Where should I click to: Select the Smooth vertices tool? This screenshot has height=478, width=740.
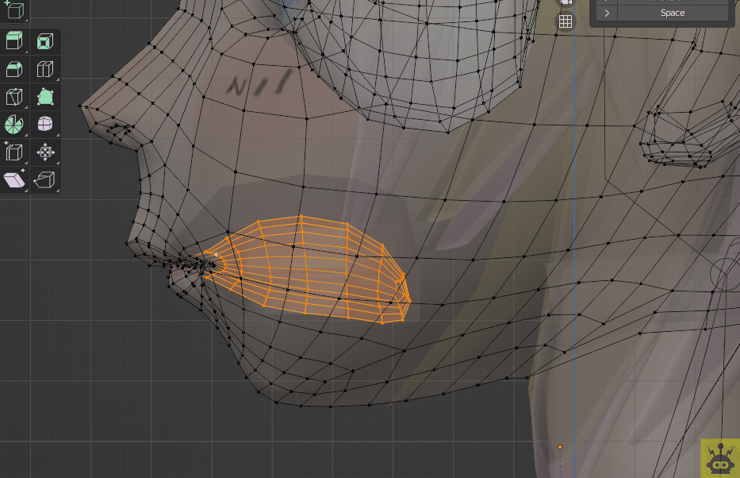(x=45, y=125)
